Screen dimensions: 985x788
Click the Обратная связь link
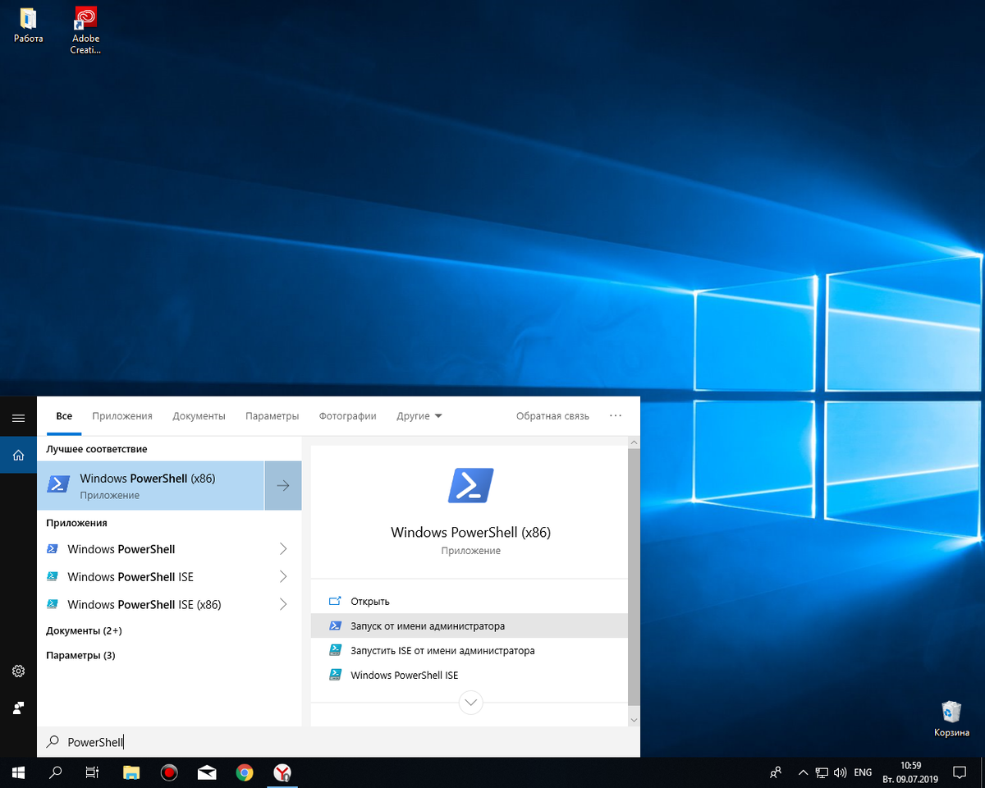[552, 416]
